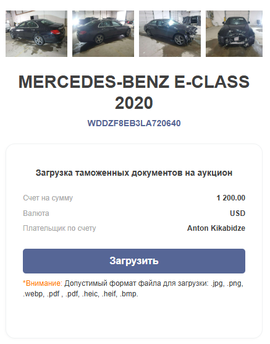The height and width of the screenshot is (344, 270).
Task: Click the MERCEDES-BENZ E-CLASS title line
Action: [134, 82]
